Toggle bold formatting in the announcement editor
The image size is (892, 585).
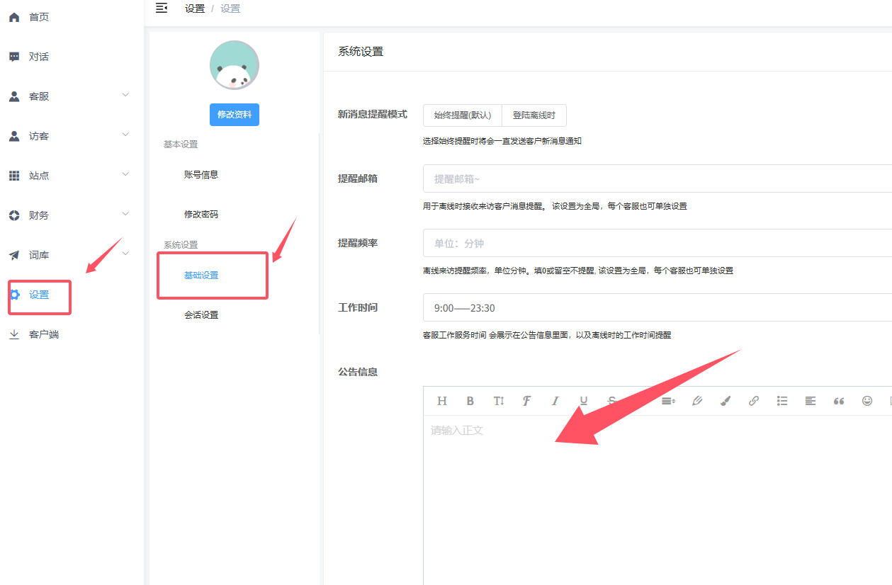[x=470, y=400]
